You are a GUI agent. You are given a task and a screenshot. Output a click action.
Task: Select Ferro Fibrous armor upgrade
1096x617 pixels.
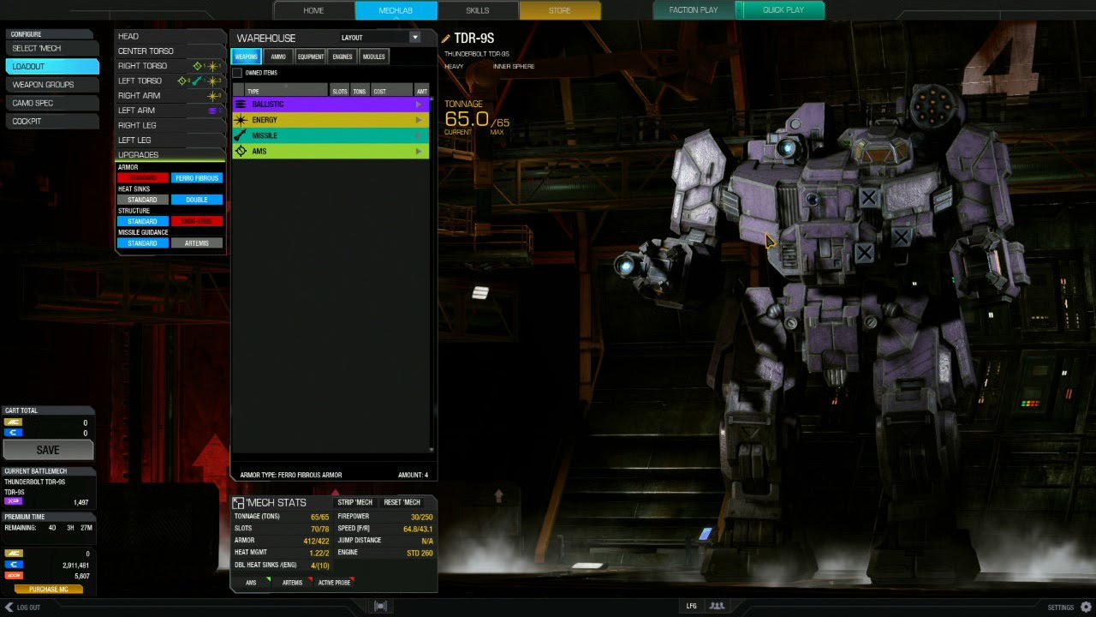click(x=197, y=178)
